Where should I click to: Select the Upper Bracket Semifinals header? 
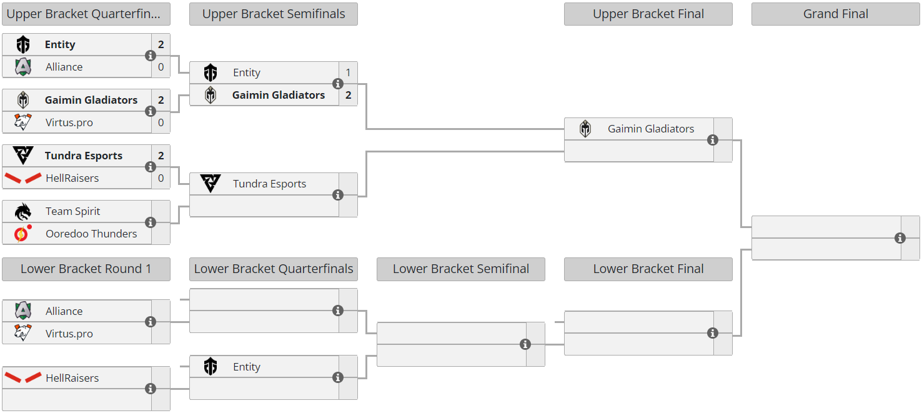click(x=274, y=14)
